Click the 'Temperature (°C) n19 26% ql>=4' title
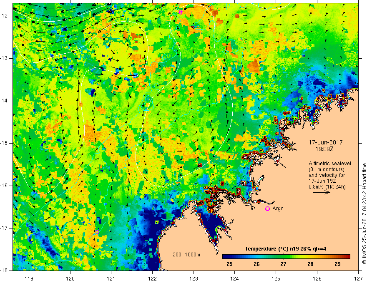367x283 pixels. tap(286, 249)
